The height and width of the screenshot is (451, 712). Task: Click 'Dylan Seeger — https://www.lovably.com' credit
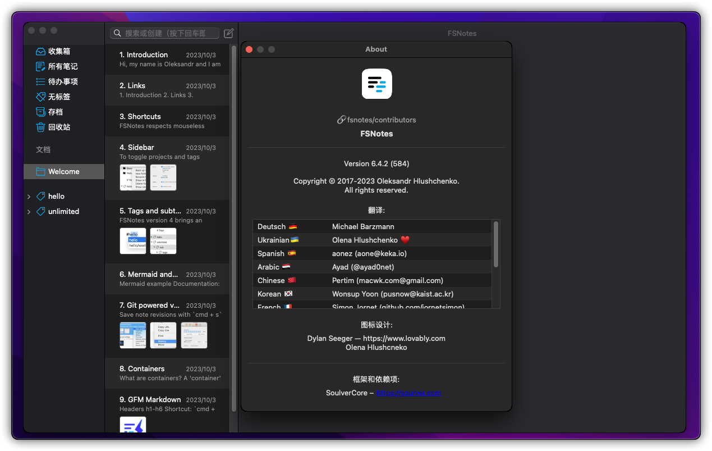pos(376,338)
